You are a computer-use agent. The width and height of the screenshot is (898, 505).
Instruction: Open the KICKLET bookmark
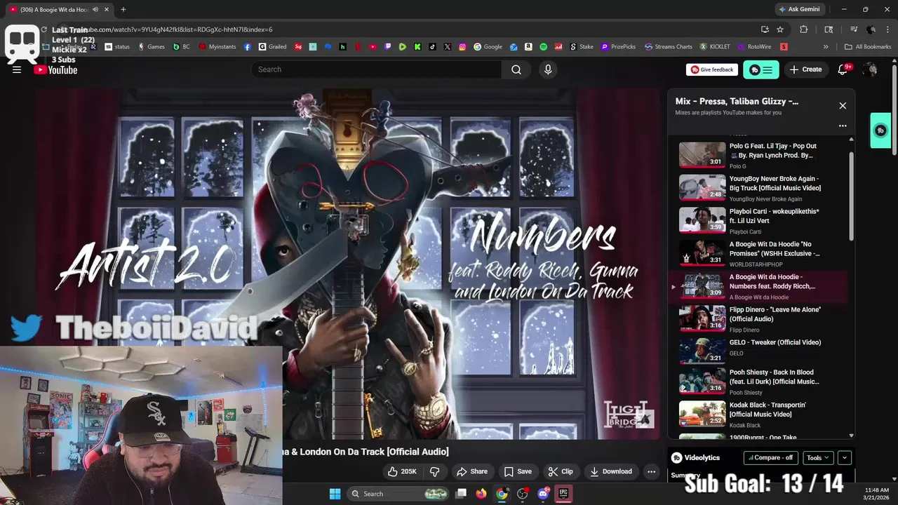714,47
